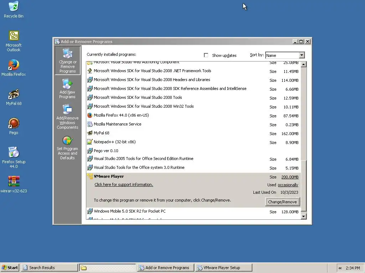The width and height of the screenshot is (365, 273).
Task: Select Microsoft Windows SDK for Visual Studio 2008 Tools
Action: 138,97
